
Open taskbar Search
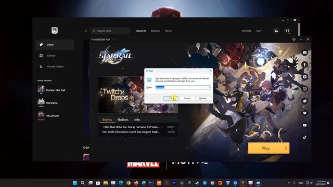pyautogui.click(x=83, y=183)
